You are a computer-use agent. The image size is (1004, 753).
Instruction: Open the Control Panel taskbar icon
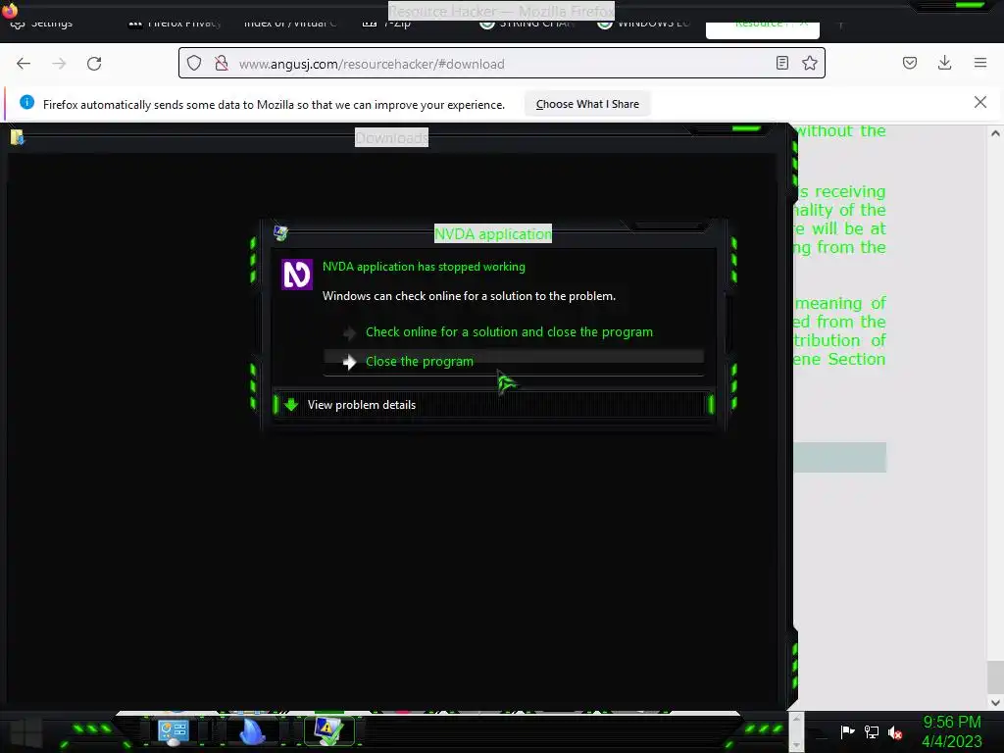click(174, 731)
